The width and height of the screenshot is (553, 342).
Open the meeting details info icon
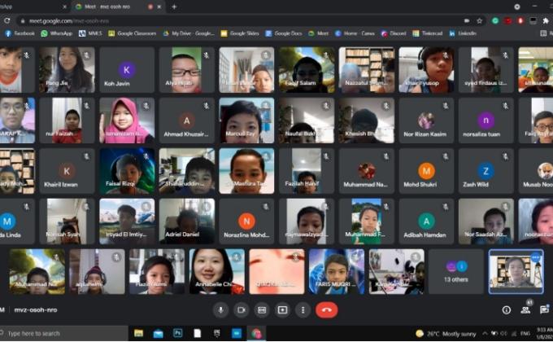click(506, 310)
